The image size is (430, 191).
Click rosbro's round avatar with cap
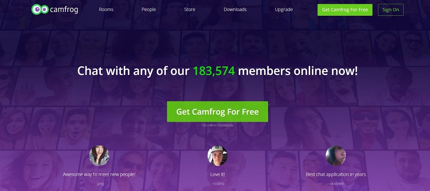217,156
